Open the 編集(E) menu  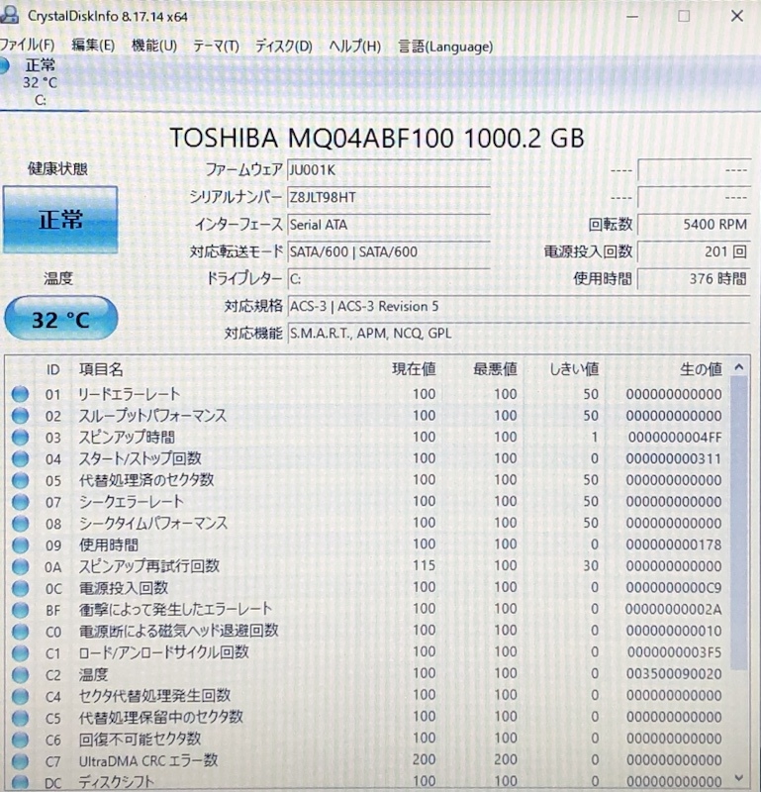93,45
